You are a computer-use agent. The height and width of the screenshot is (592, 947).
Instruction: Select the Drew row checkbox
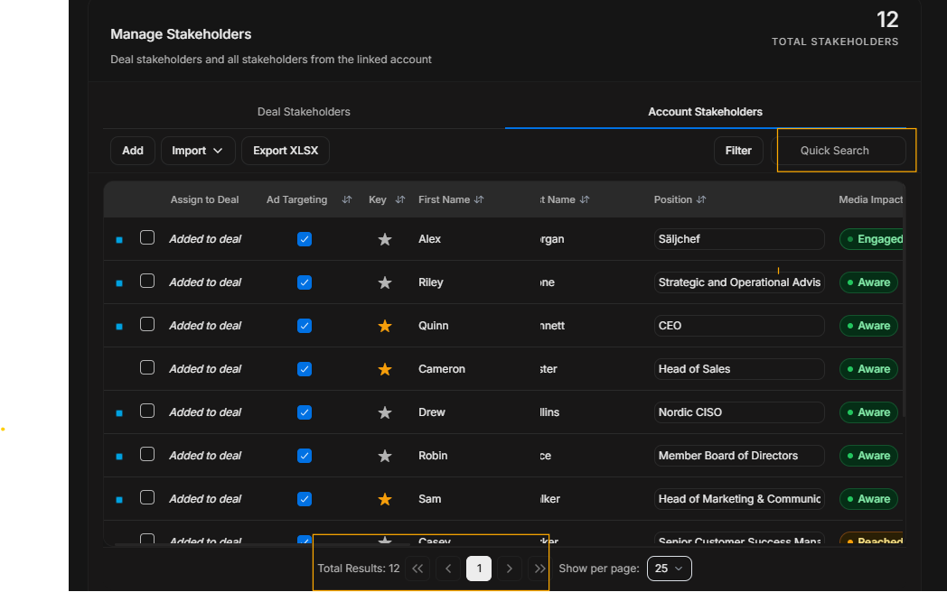[x=147, y=411]
